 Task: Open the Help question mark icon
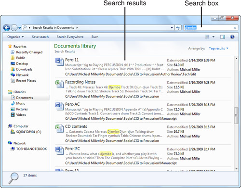tap(232, 37)
